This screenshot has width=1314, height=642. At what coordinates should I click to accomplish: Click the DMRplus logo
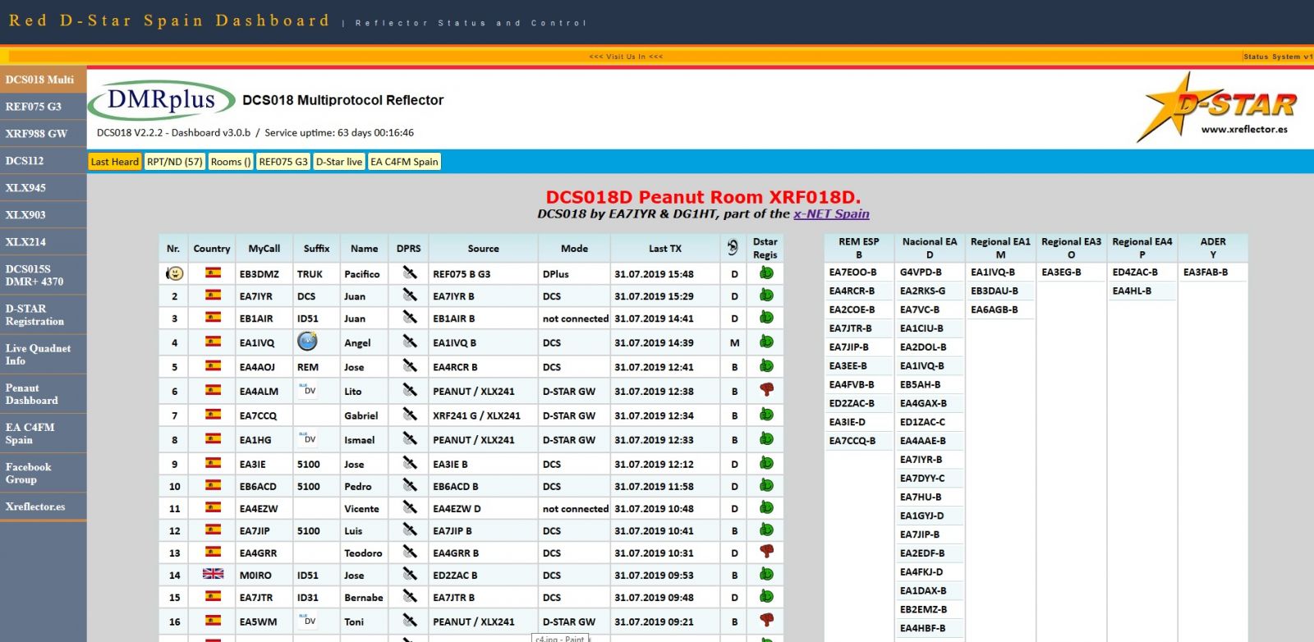(x=161, y=100)
